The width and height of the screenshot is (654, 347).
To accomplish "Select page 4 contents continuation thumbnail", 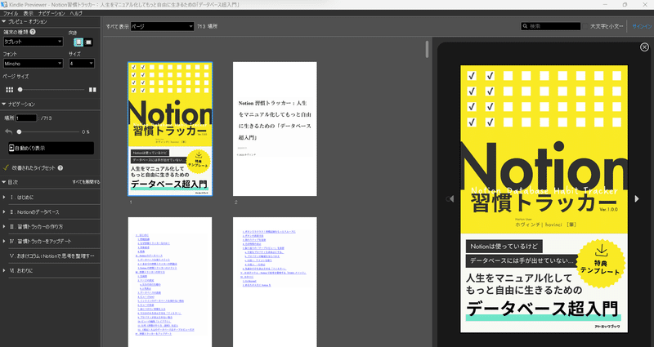I will coord(275,282).
